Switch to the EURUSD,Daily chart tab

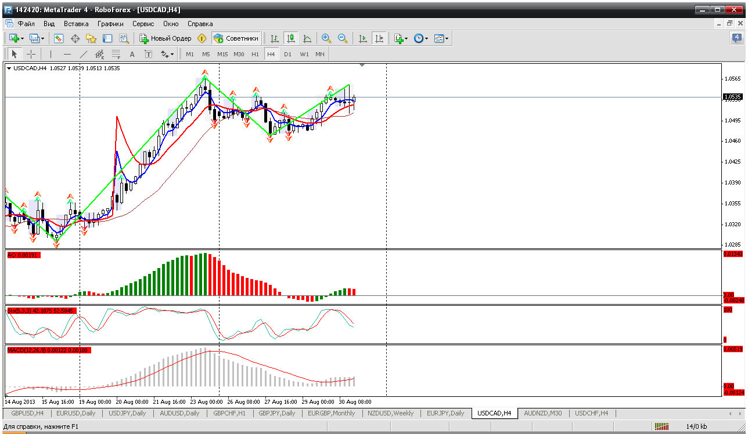coord(76,413)
